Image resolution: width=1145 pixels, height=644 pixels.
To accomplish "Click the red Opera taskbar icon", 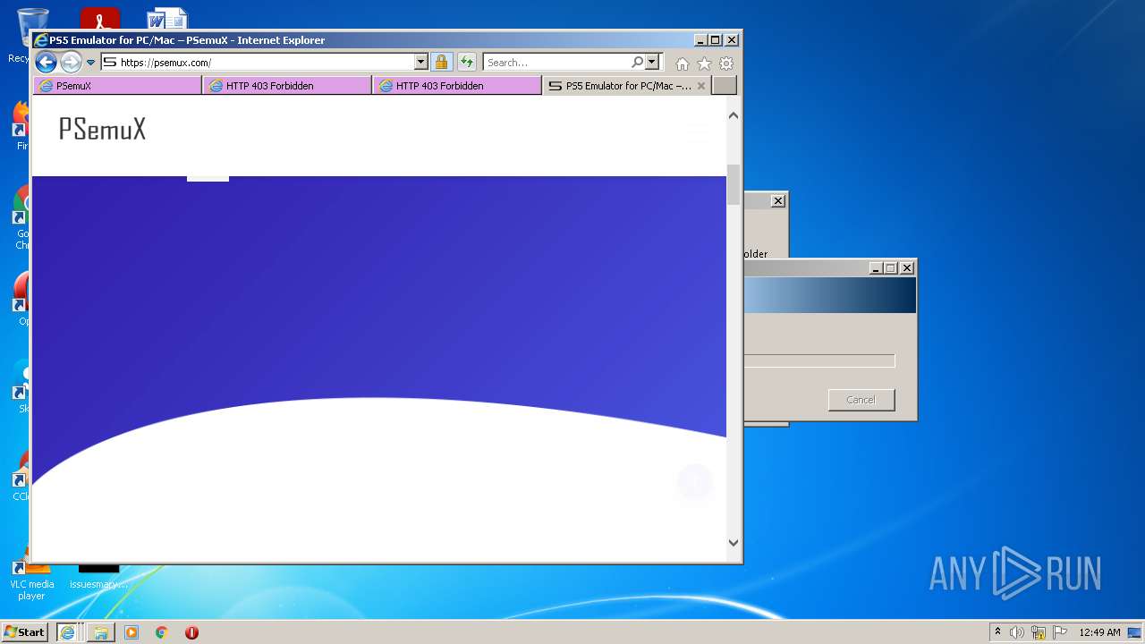I will pyautogui.click(x=191, y=632).
